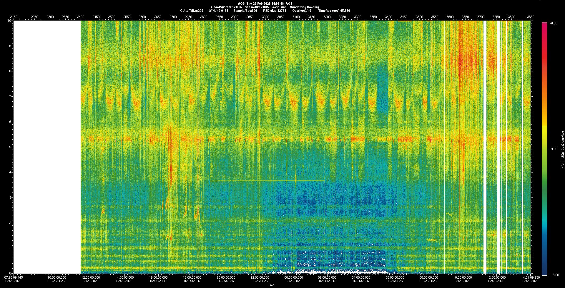Click the Sample/Sec:500 parameter text
Image resolution: width=565 pixels, height=288 pixels.
pos(245,11)
